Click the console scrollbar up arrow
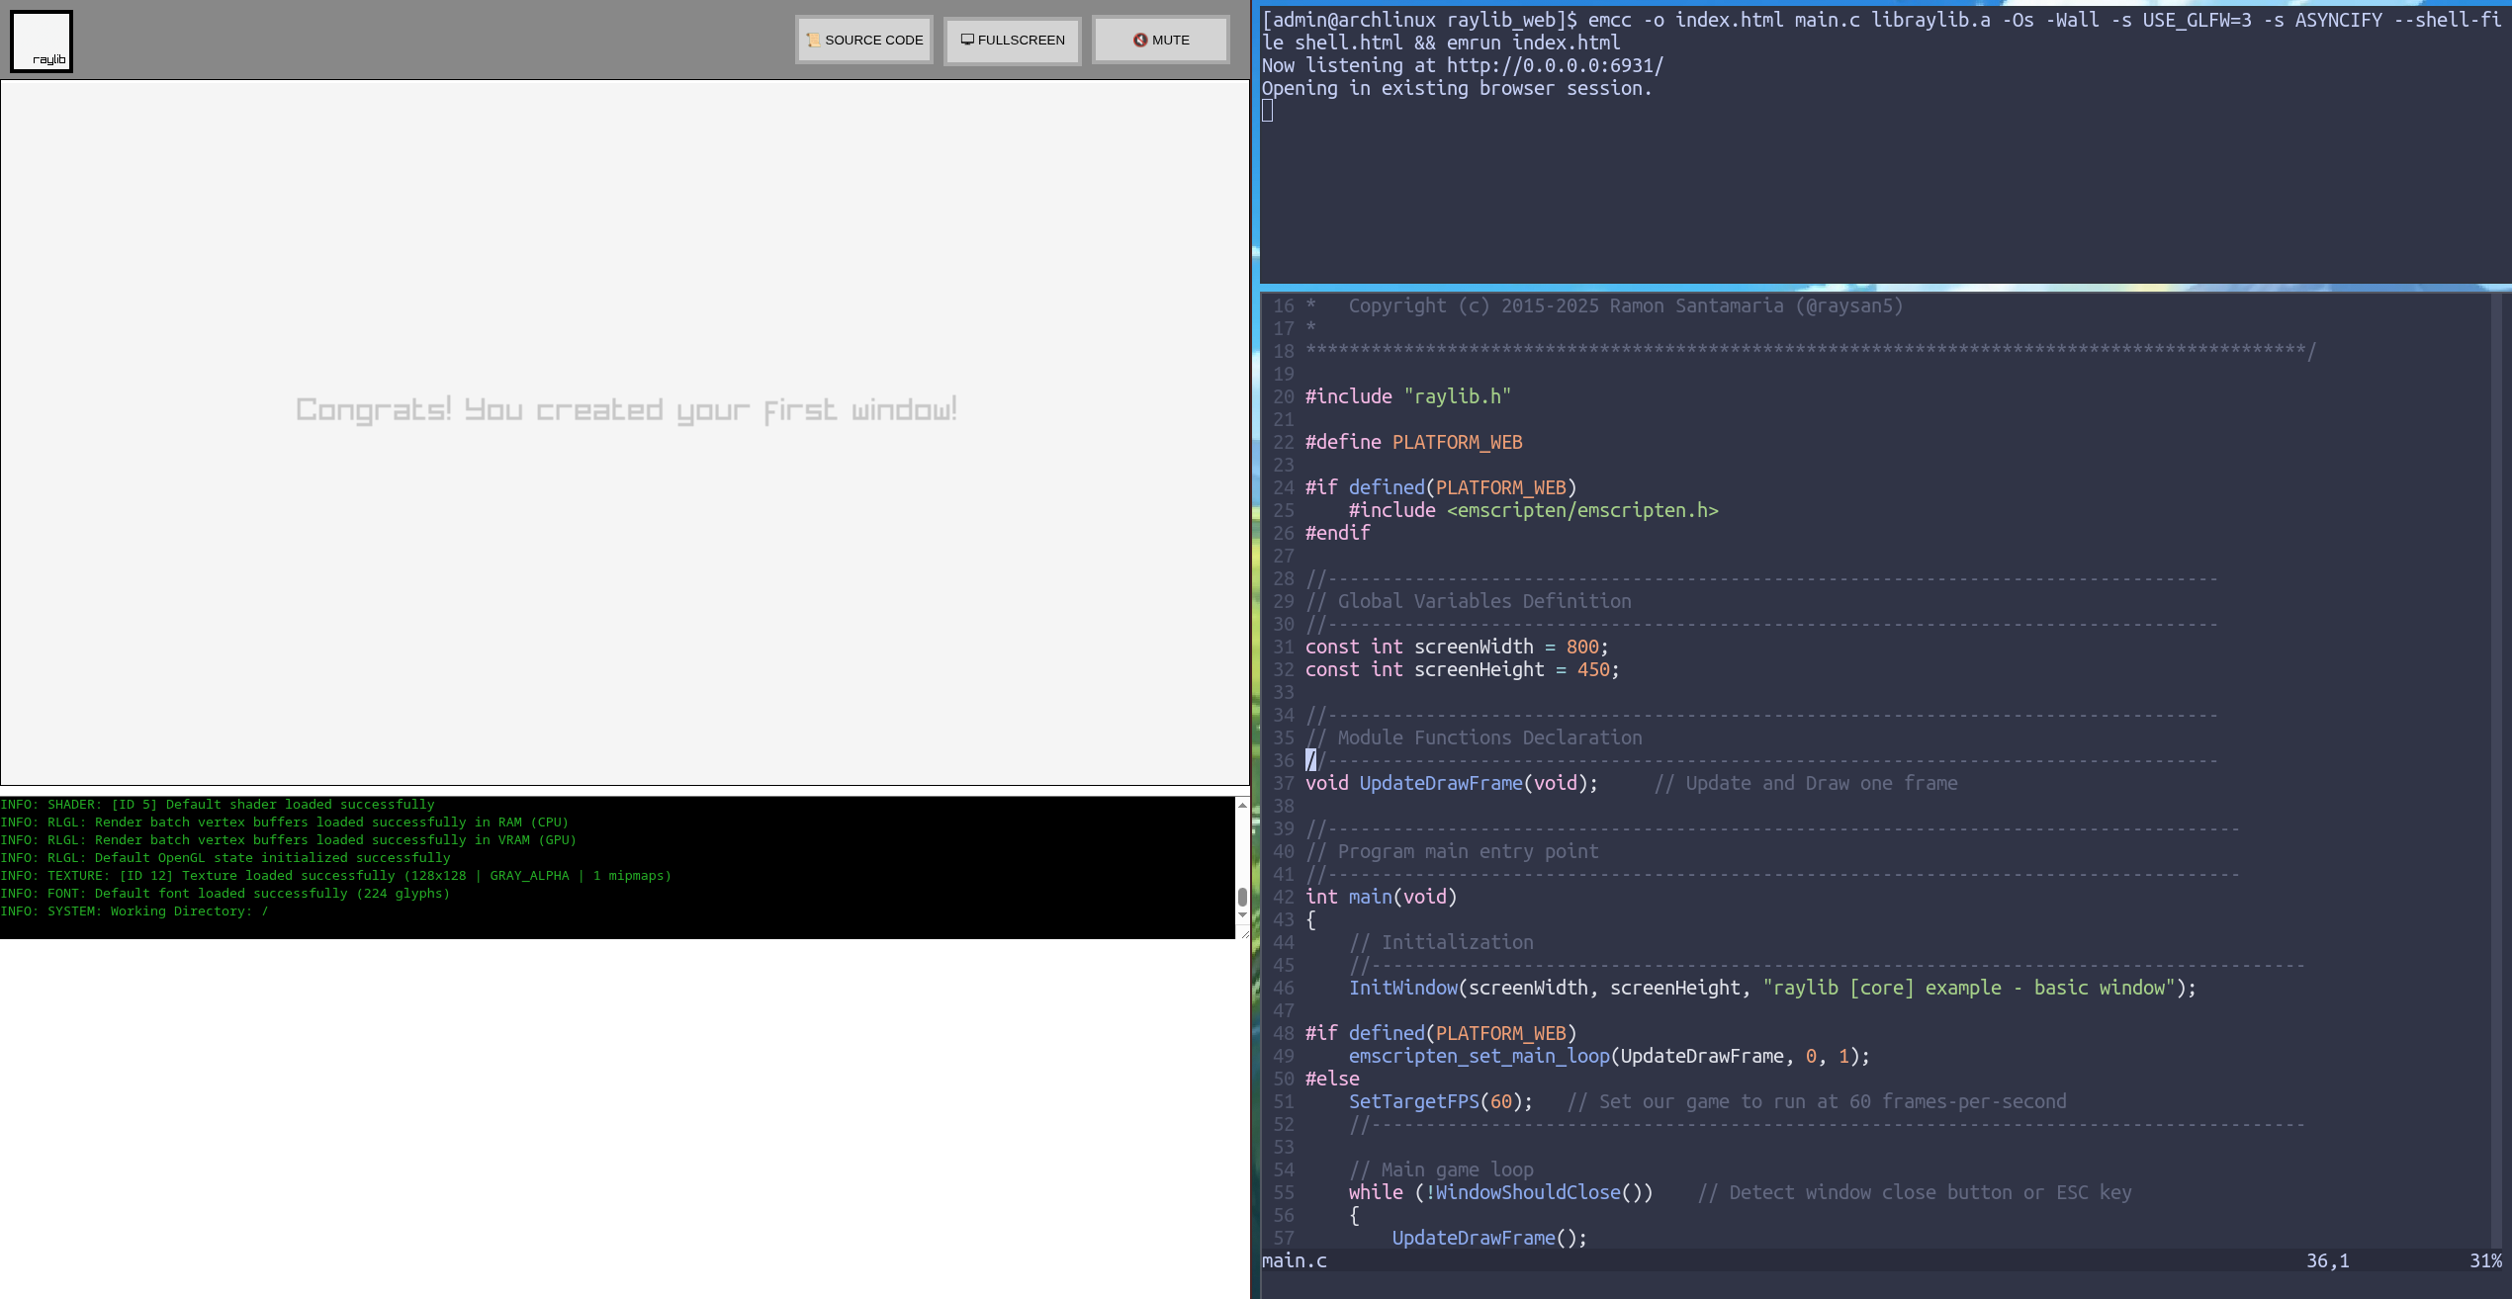 [1242, 806]
